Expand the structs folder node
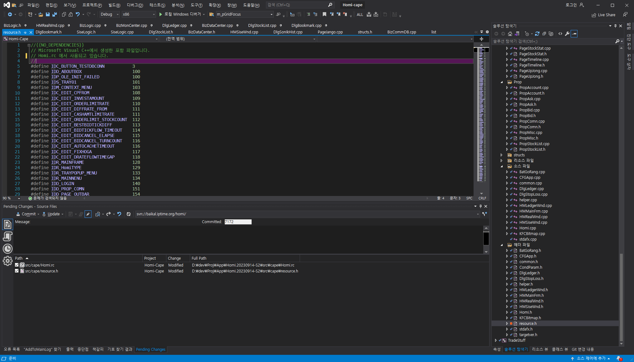The height and width of the screenshot is (362, 634). (502, 155)
